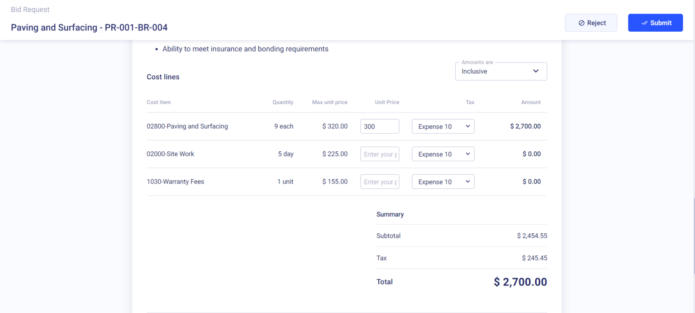Open the Amounts are dropdown
The height and width of the screenshot is (313, 695).
pos(501,71)
